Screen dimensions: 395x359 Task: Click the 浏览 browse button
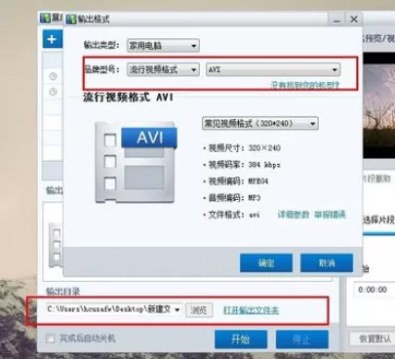pos(199,310)
